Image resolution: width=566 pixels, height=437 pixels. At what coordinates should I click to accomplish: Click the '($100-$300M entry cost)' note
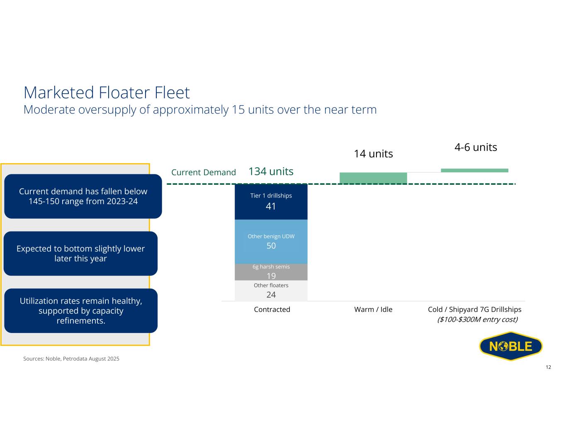click(477, 319)
